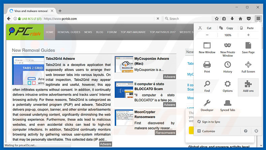Open Il computer è stato BLOCCATO Scam
266x150 pixels.
[149, 86]
